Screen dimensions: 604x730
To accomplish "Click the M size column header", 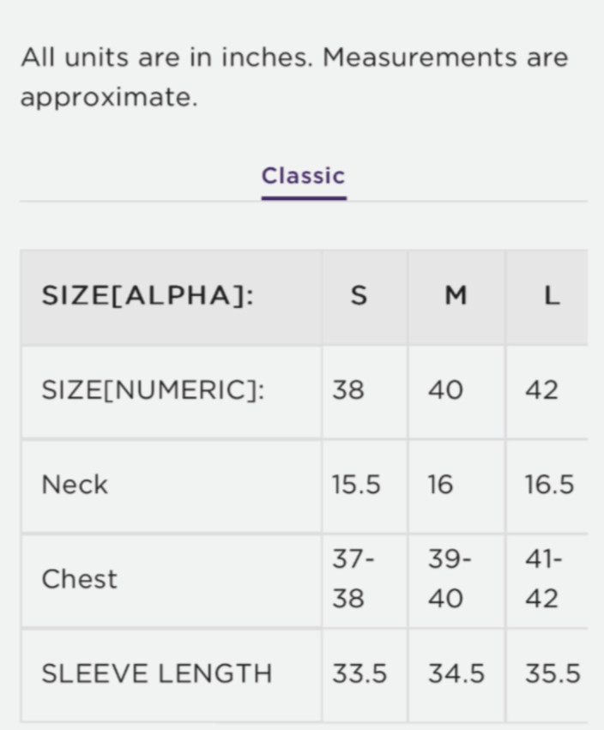I will pos(456,296).
